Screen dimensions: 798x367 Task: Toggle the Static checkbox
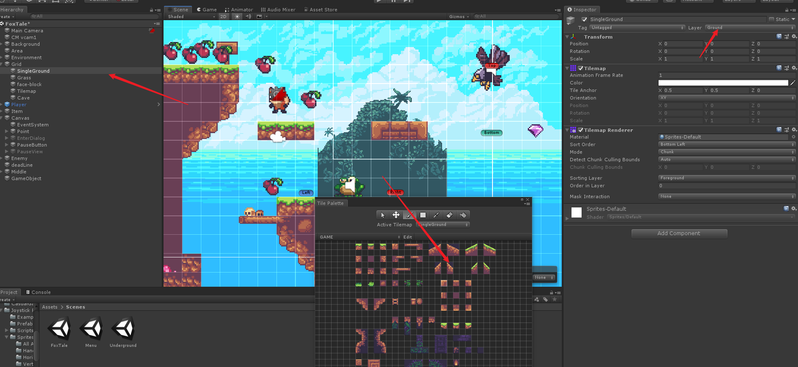[x=772, y=19]
